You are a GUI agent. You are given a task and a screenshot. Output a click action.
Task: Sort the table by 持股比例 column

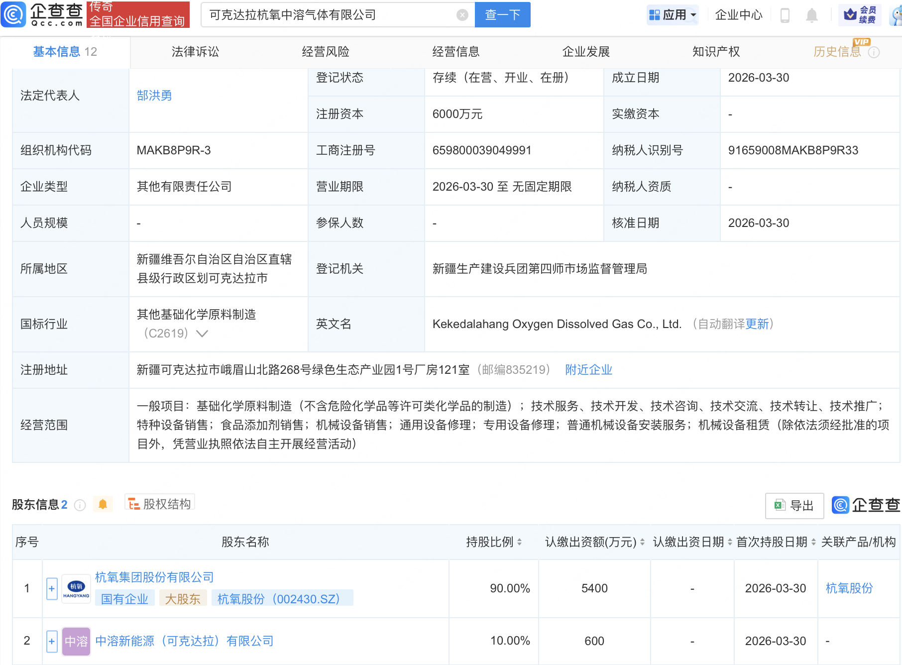tap(519, 542)
